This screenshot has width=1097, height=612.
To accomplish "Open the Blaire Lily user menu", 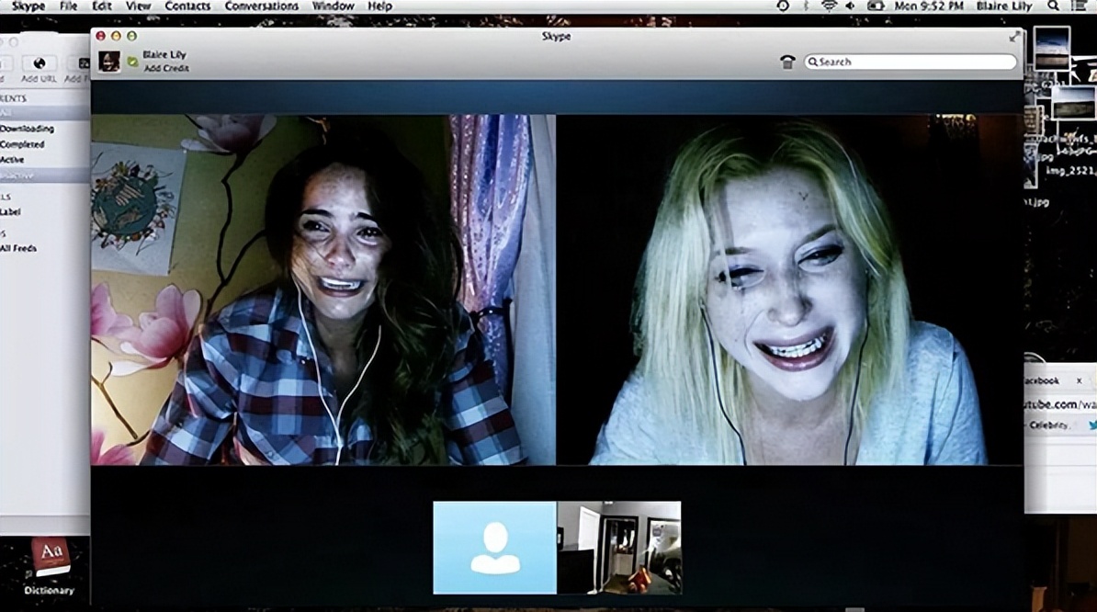I will (1004, 6).
